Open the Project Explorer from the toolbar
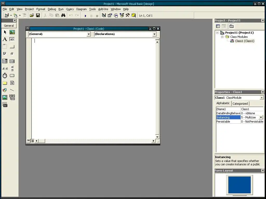This screenshot has width=266, height=199. (x=104, y=15)
